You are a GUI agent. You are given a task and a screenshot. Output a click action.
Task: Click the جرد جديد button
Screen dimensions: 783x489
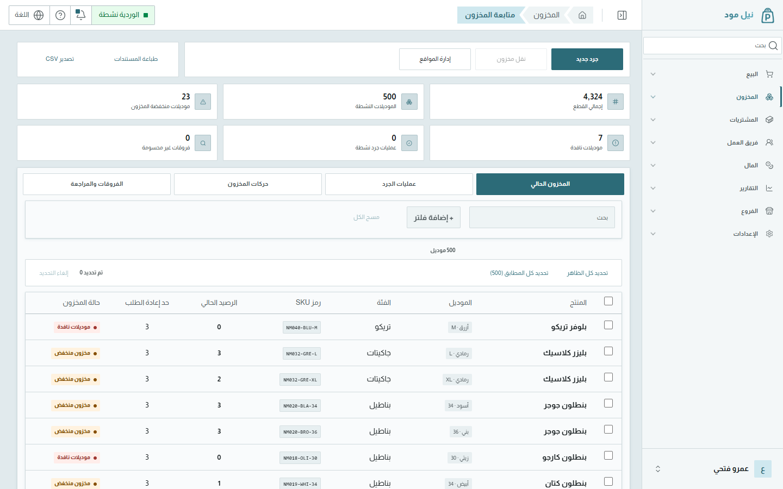[x=587, y=59]
